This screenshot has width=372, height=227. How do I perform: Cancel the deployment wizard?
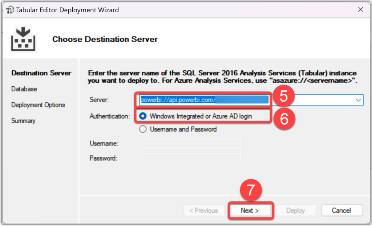pyautogui.click(x=342, y=210)
